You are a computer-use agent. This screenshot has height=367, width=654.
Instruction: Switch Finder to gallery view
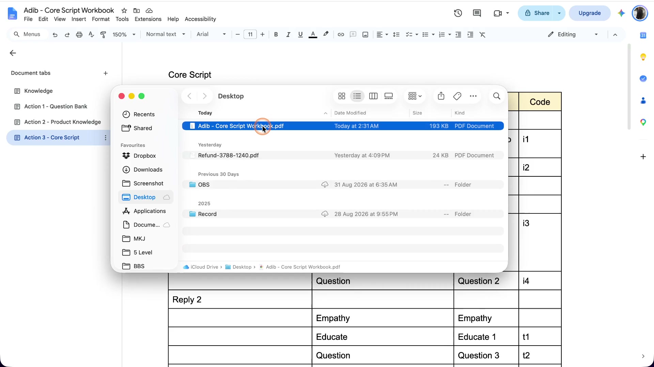pyautogui.click(x=389, y=96)
